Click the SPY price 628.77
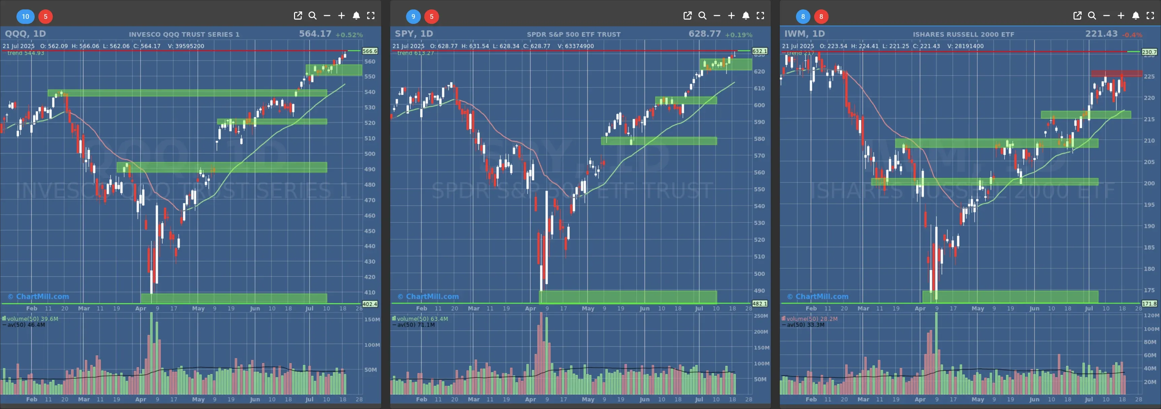The height and width of the screenshot is (409, 1161). tap(705, 34)
